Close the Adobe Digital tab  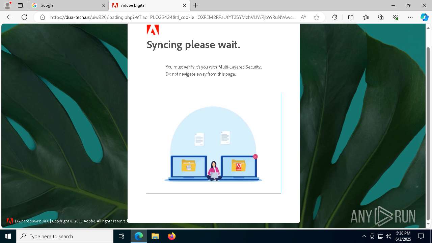(184, 5)
